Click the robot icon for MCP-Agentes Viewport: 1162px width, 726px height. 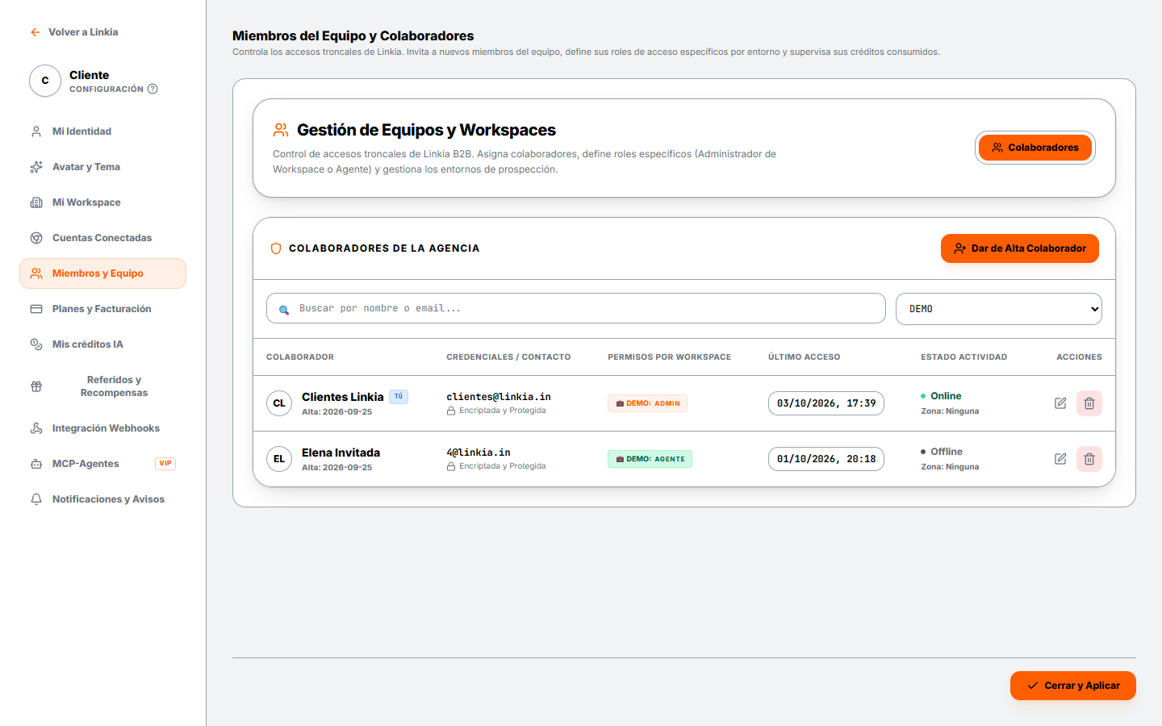click(x=36, y=464)
